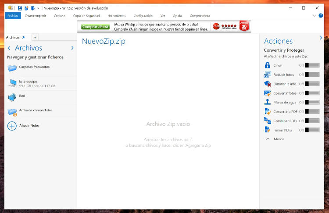The width and height of the screenshot is (329, 213).
Task: Enable the Cifrar toggle switch
Action: tap(312, 65)
